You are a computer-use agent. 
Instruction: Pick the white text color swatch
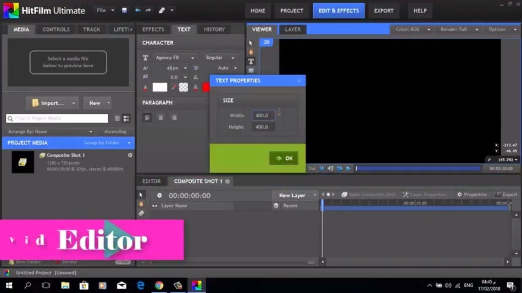click(x=160, y=87)
